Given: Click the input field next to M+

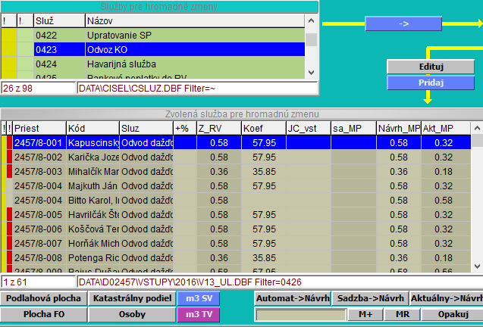Looking at the screenshot, I should 301,315.
